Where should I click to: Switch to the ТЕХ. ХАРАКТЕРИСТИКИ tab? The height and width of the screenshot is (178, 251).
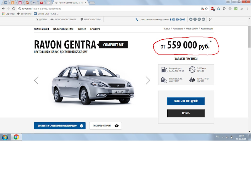[63, 29]
